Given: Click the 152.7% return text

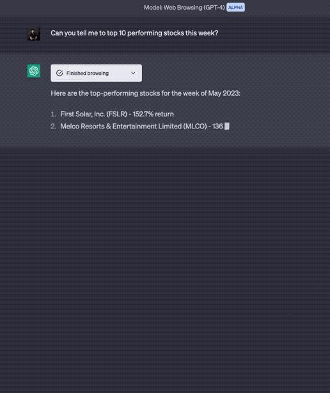Looking at the screenshot, I should click(153, 114).
